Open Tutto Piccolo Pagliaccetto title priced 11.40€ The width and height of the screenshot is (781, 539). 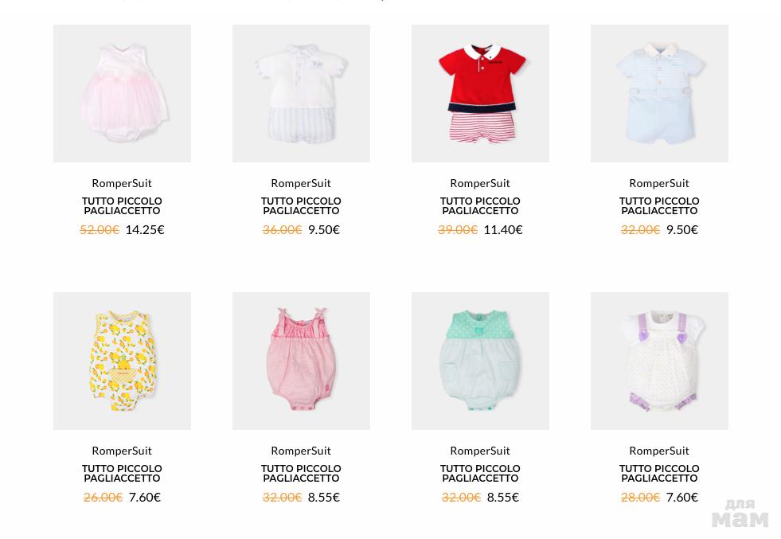click(x=480, y=205)
